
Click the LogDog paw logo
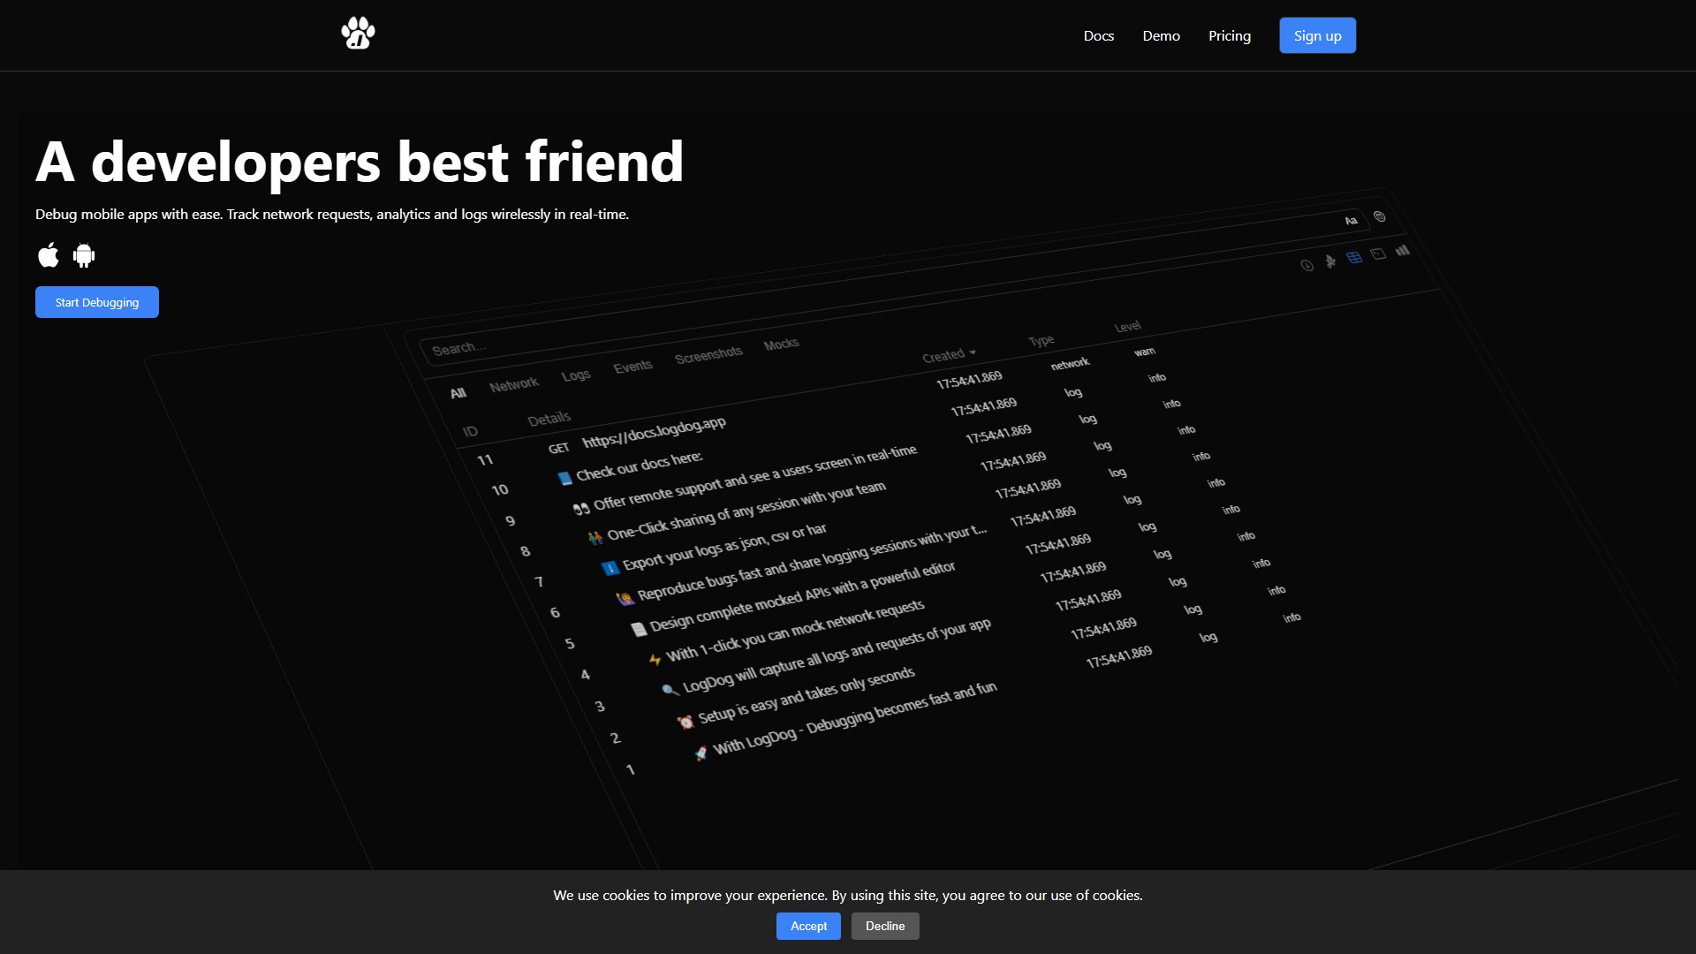pos(358,34)
